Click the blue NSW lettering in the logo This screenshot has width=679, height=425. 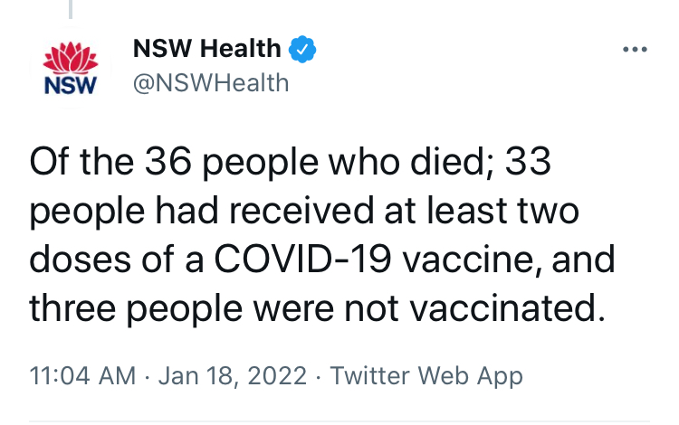coord(71,87)
